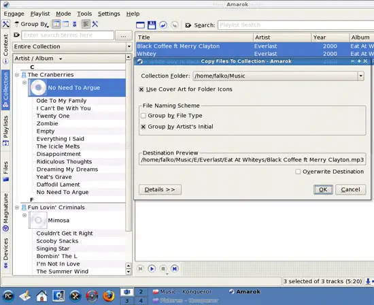The width and height of the screenshot is (374, 305).
Task: Collapse Fun Lovin' Criminals artist node
Action: coord(17,208)
